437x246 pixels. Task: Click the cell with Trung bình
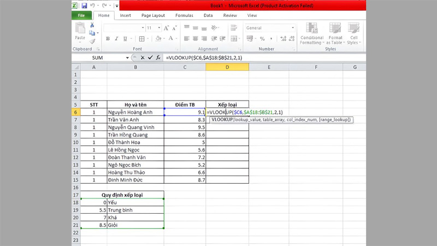(135, 210)
